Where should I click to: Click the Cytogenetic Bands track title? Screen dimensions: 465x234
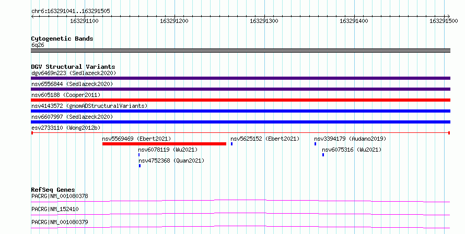[x=62, y=39]
